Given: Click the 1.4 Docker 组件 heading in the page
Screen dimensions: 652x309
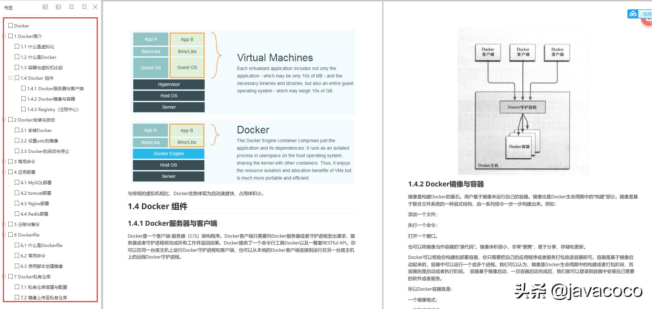Looking at the screenshot, I should pyautogui.click(x=157, y=206).
